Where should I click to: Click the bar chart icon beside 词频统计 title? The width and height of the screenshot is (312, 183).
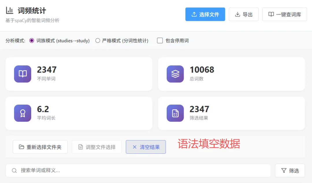click(x=9, y=10)
